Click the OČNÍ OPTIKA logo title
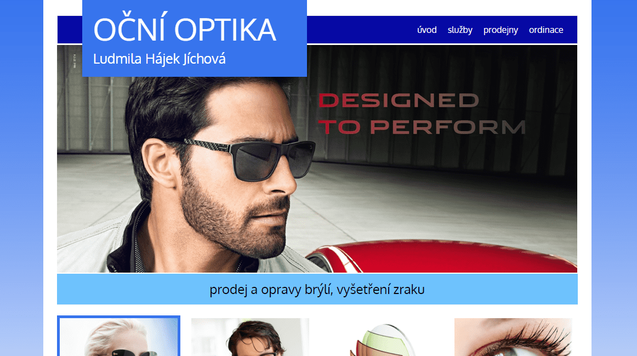 (185, 29)
